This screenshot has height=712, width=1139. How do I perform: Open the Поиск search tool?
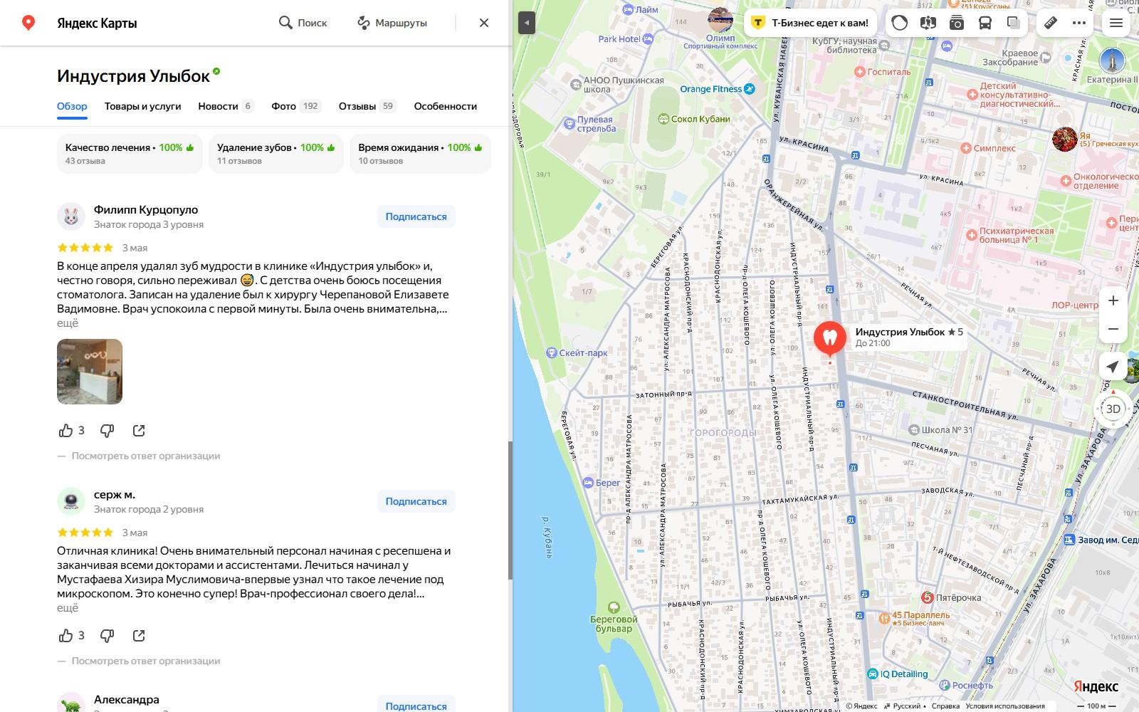point(303,23)
